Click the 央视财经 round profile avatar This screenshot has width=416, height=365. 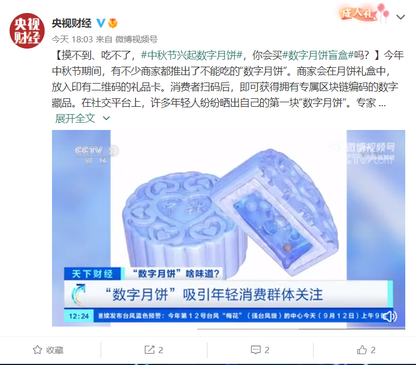[27, 31]
